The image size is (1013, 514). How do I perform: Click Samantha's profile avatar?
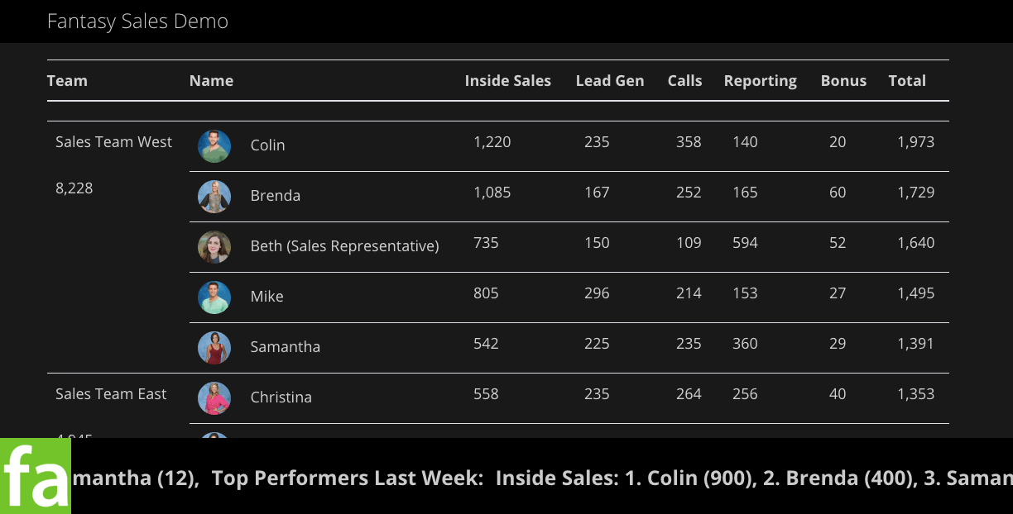tap(214, 348)
